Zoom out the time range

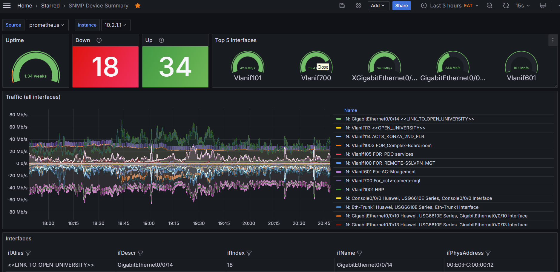(x=490, y=6)
